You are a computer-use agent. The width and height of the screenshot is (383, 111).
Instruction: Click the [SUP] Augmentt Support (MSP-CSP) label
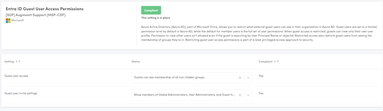point(36,15)
